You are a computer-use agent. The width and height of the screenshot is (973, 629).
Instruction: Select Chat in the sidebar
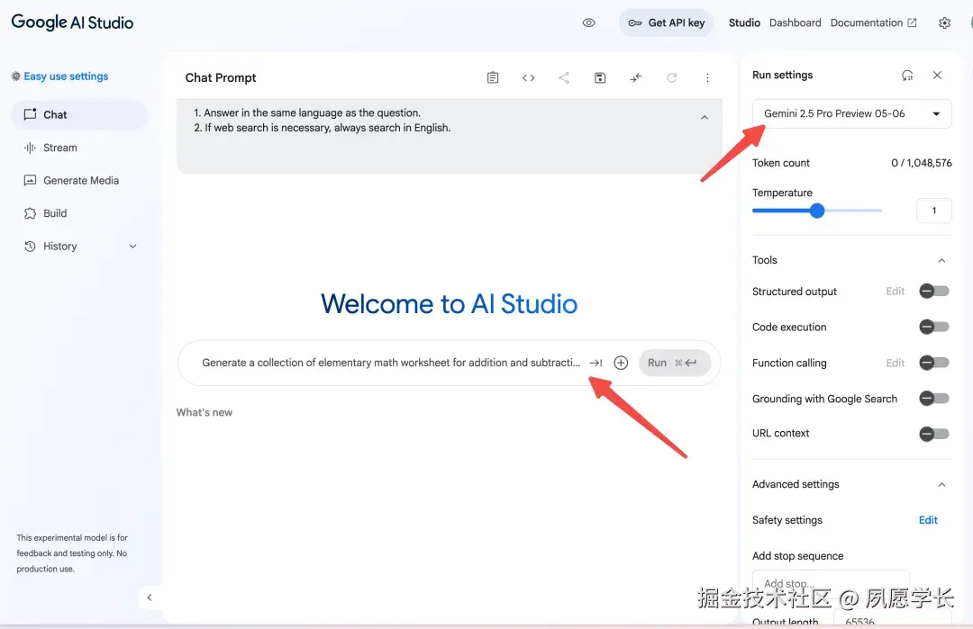pos(79,114)
